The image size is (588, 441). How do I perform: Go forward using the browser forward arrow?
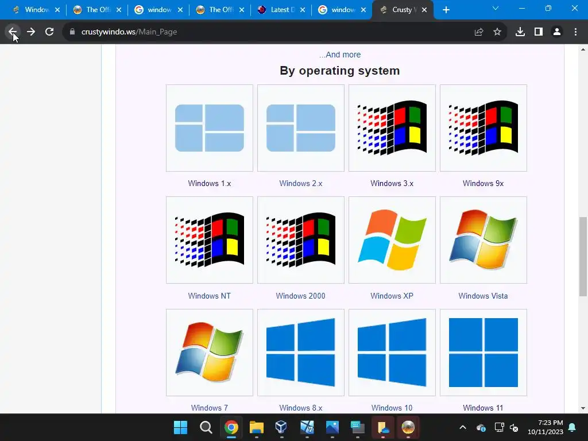[31, 32]
